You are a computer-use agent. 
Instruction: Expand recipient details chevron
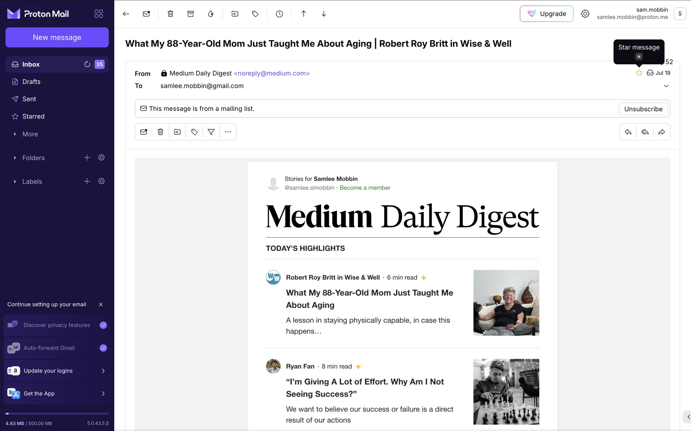pyautogui.click(x=666, y=86)
